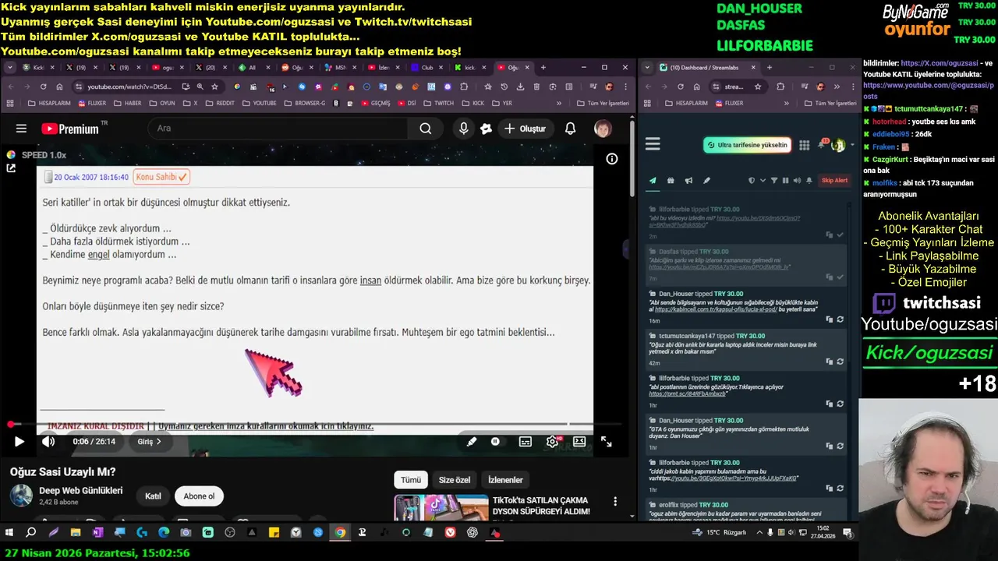Open player settings gear
Screen dimensions: 998x561
(x=552, y=442)
